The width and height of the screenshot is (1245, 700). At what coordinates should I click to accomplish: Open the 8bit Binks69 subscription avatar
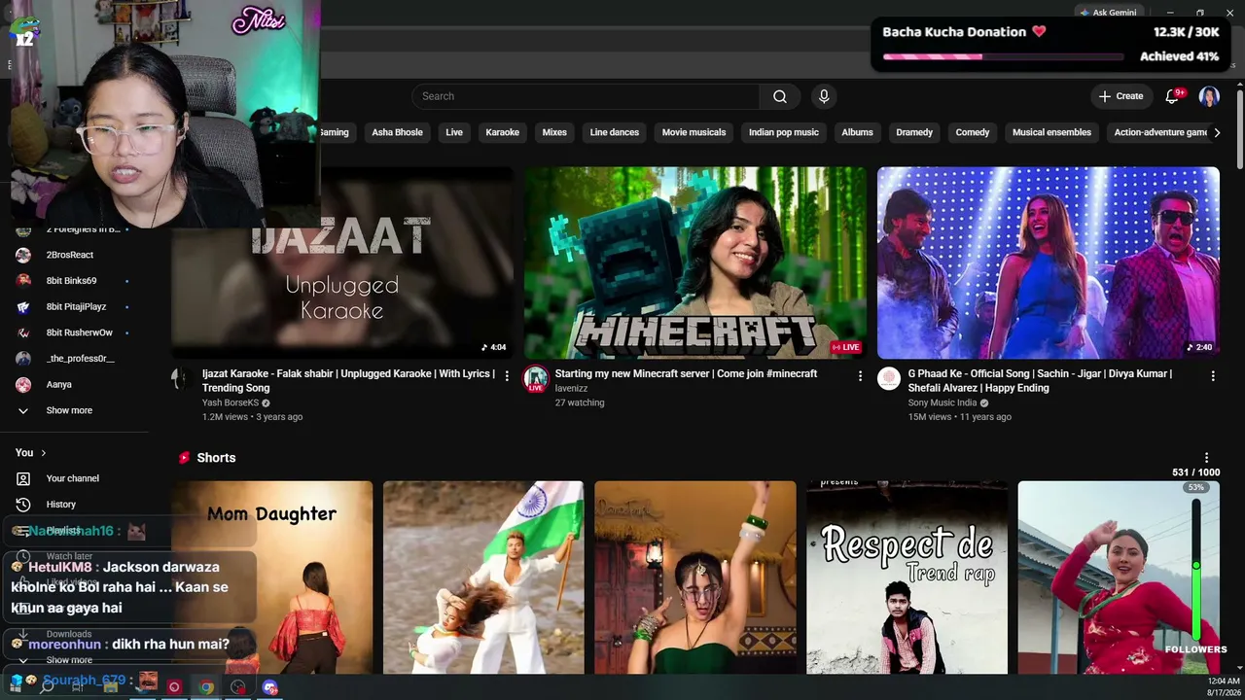[x=23, y=281]
